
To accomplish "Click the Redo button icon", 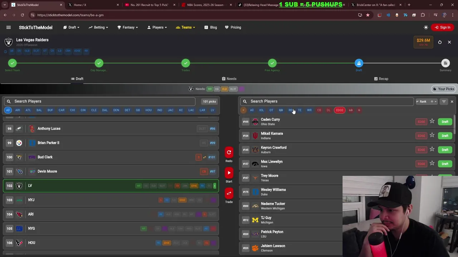I will 229,152.
